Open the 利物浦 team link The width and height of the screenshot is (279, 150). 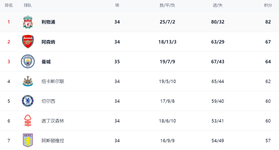pyautogui.click(x=48, y=22)
